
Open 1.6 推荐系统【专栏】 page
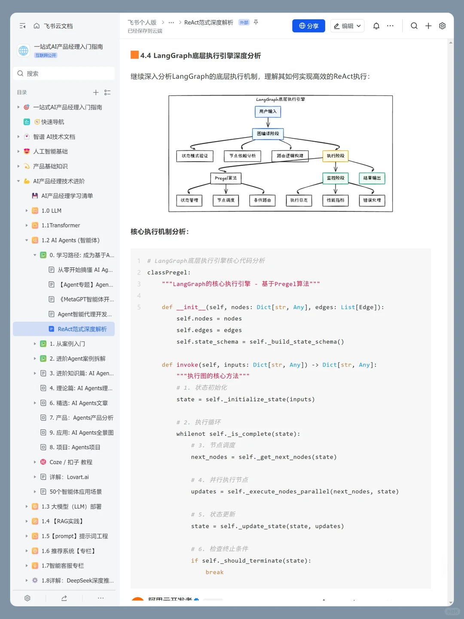tap(64, 551)
